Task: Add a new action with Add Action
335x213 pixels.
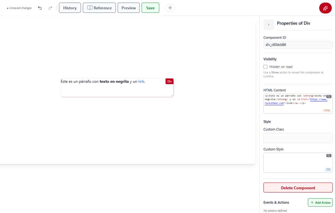Action: point(320,202)
